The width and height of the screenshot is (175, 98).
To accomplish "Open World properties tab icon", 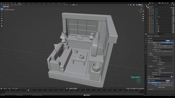I will pos(146,46).
